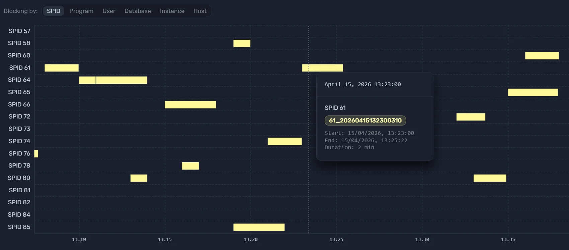569x250 pixels.
Task: Click the tooltip Start time line
Action: click(x=369, y=133)
